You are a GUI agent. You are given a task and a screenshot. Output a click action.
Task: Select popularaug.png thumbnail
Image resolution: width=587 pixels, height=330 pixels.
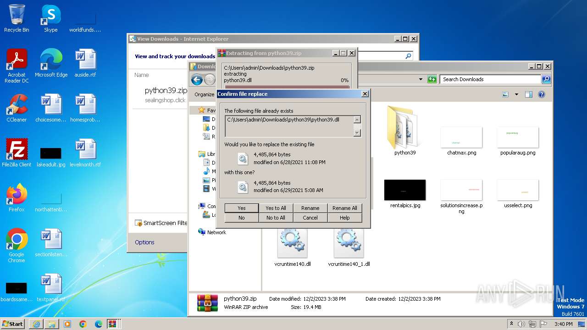point(518,141)
